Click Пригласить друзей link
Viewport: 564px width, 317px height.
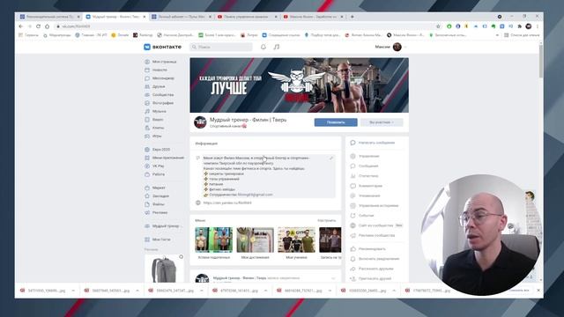371,278
